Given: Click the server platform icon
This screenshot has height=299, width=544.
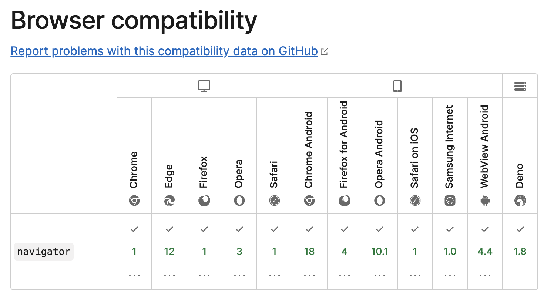Looking at the screenshot, I should pyautogui.click(x=520, y=86).
